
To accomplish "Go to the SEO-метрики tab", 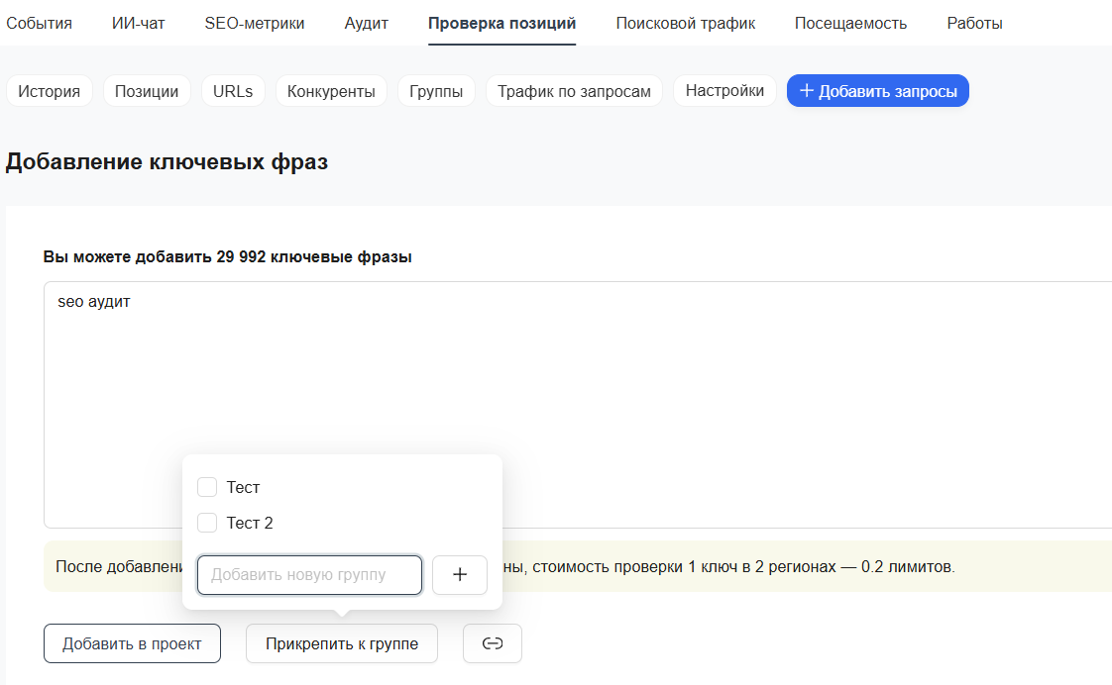I will [x=255, y=23].
